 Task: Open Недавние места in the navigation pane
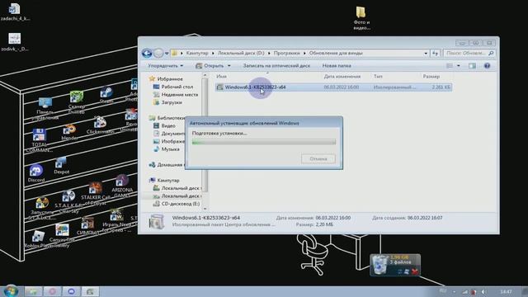tap(179, 95)
